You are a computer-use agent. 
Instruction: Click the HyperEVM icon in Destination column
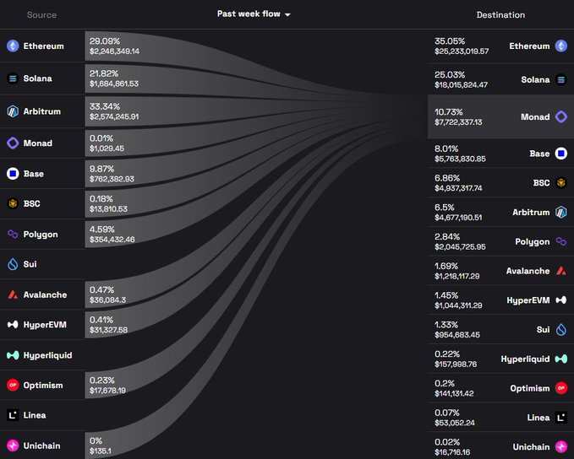(561, 300)
